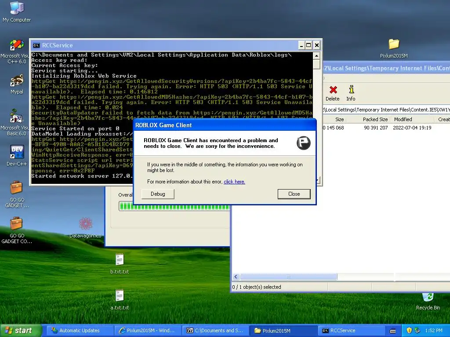Click the archive path address field
Viewport: 450px width, 337px height.
(x=386, y=109)
